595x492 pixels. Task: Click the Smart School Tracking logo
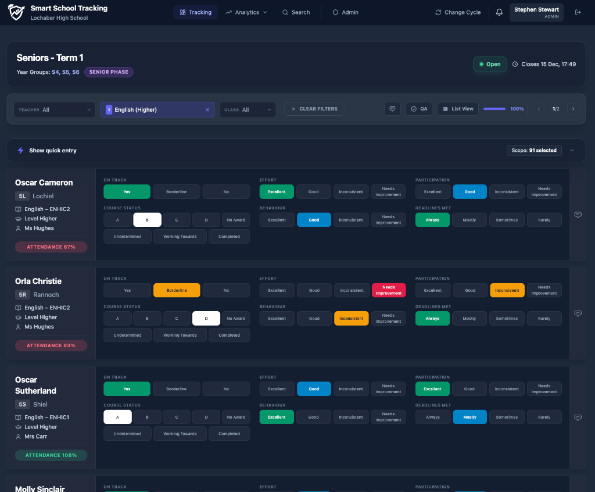point(16,12)
